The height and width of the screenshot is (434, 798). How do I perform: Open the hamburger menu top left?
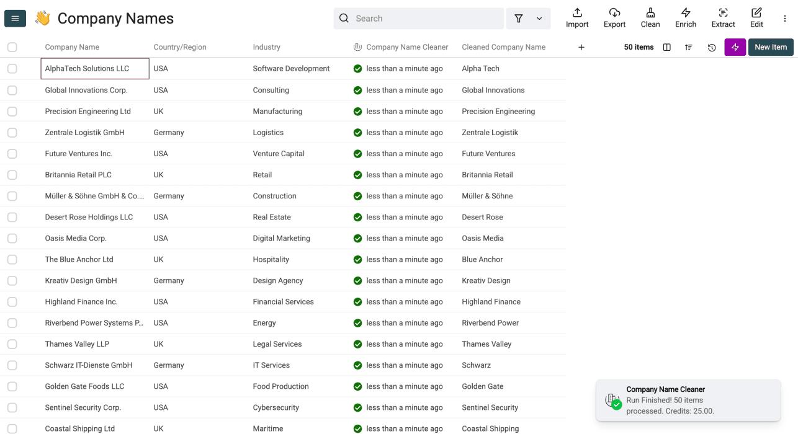(x=15, y=18)
